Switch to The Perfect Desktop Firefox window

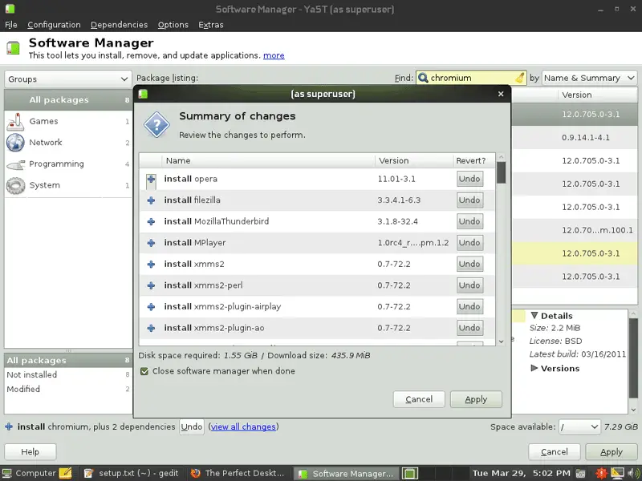point(238,473)
